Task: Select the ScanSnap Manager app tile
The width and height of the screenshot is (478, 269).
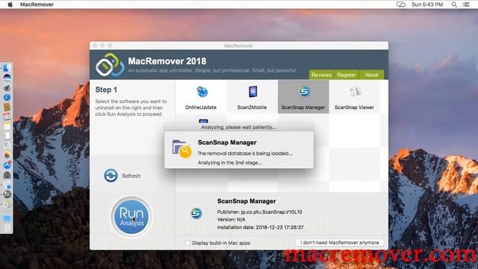Action: coord(303,96)
